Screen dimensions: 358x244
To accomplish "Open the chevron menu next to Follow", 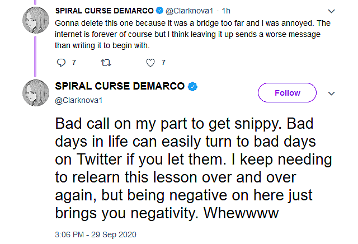I will click(x=331, y=93).
